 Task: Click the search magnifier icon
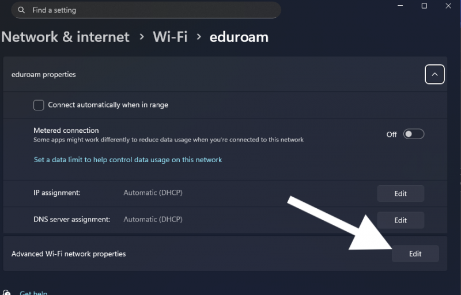[22, 10]
